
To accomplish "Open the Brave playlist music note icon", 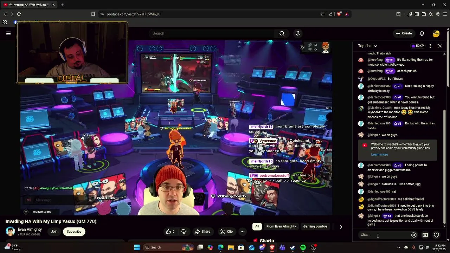I will click(x=410, y=14).
